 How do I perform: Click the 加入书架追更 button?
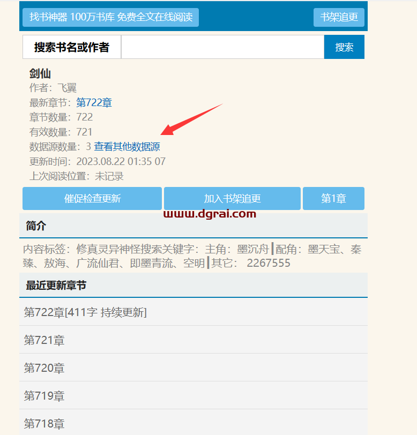[x=233, y=198]
